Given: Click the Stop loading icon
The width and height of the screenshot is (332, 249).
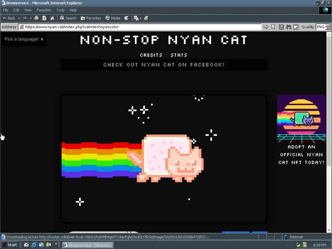Looking at the screenshot, I should [x=37, y=18].
